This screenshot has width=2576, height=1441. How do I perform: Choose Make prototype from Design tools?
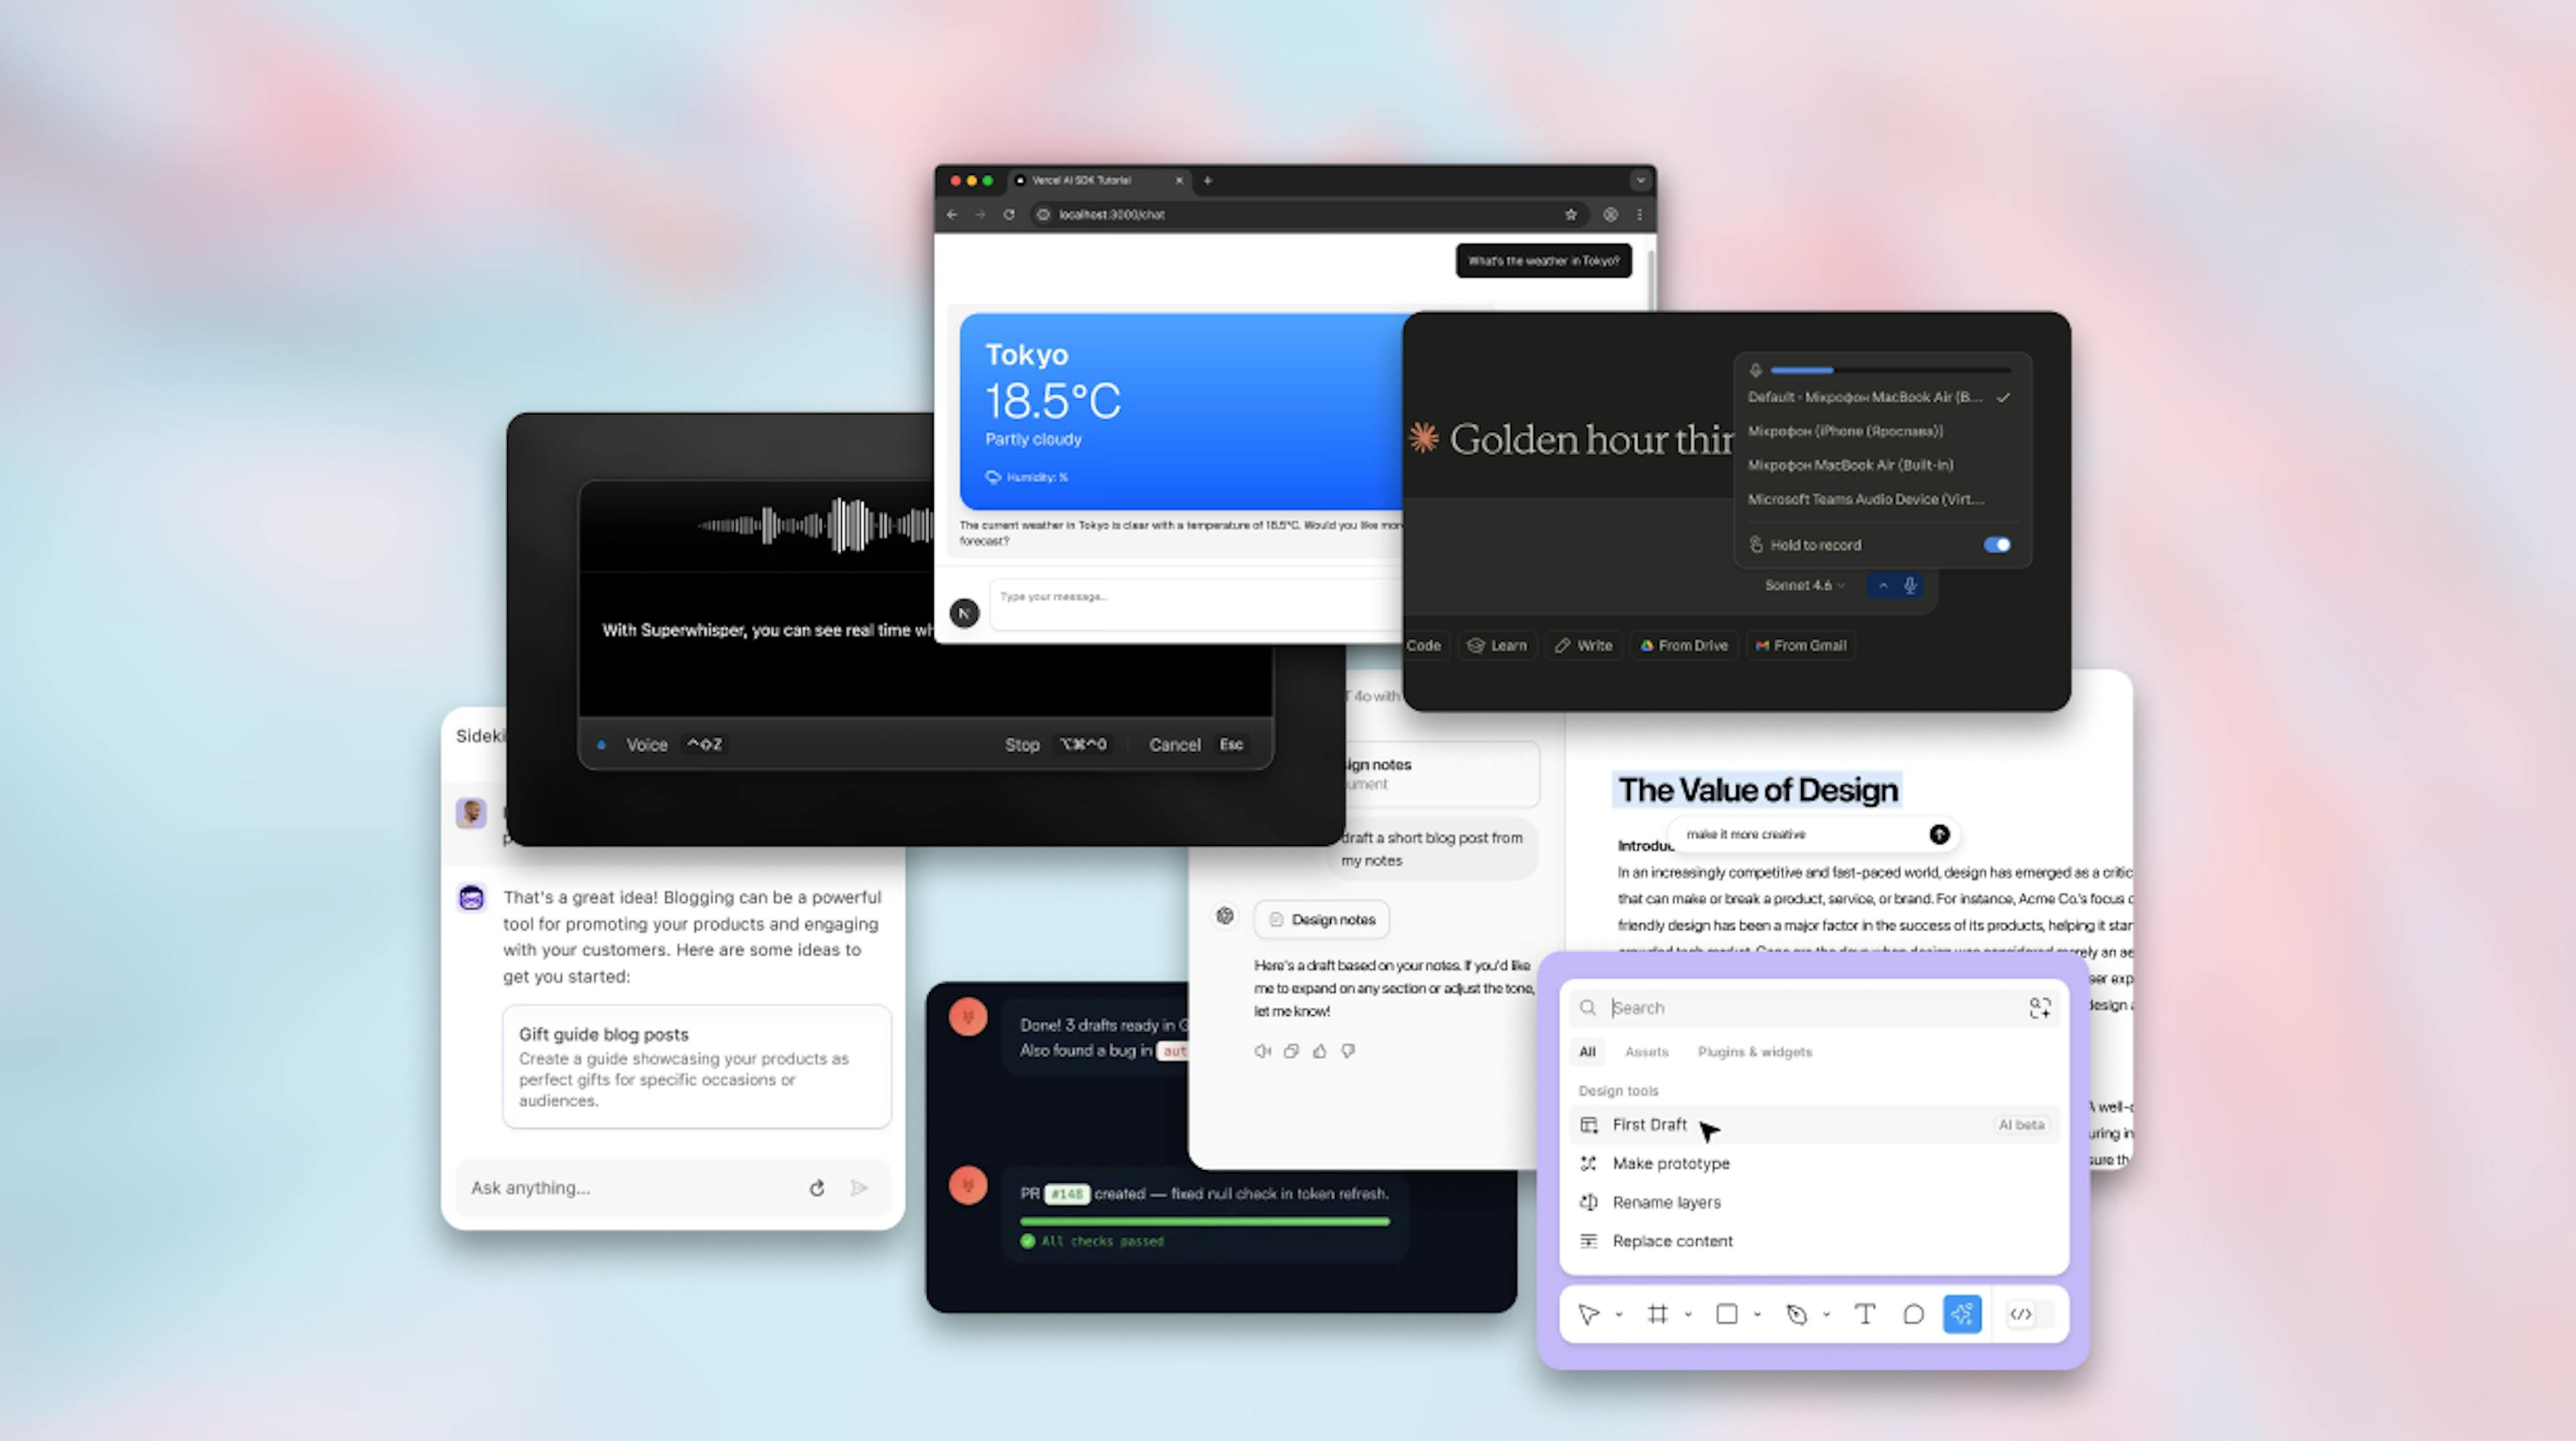click(x=1814, y=1164)
